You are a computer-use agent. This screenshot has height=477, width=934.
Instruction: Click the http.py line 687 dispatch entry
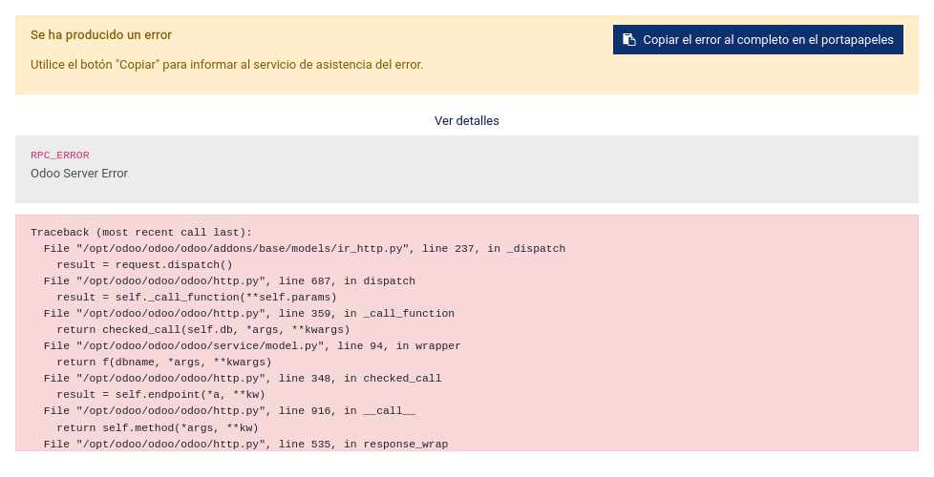point(229,280)
